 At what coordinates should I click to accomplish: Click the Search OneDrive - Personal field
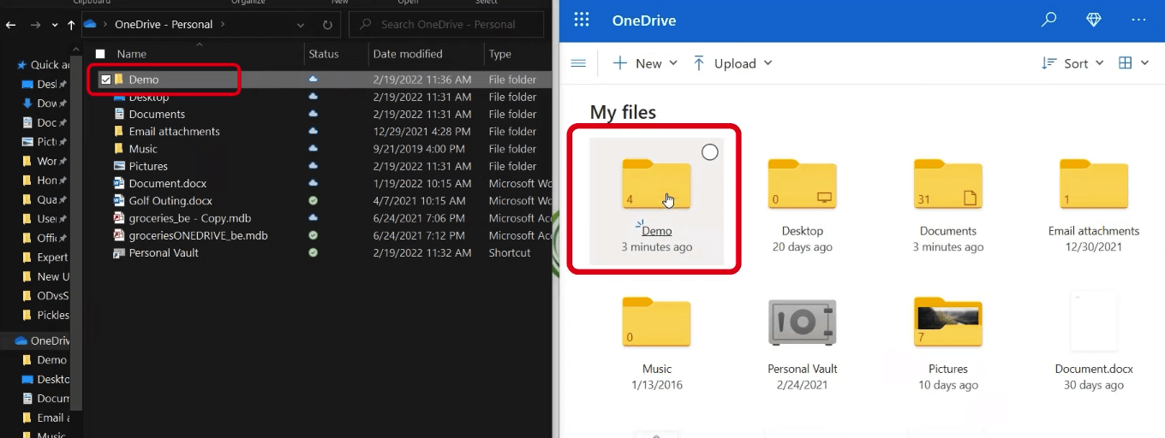(x=446, y=25)
